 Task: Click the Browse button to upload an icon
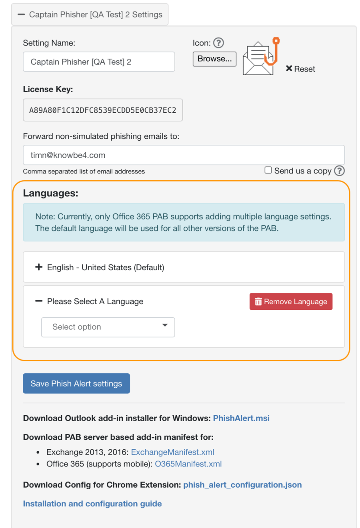point(214,59)
